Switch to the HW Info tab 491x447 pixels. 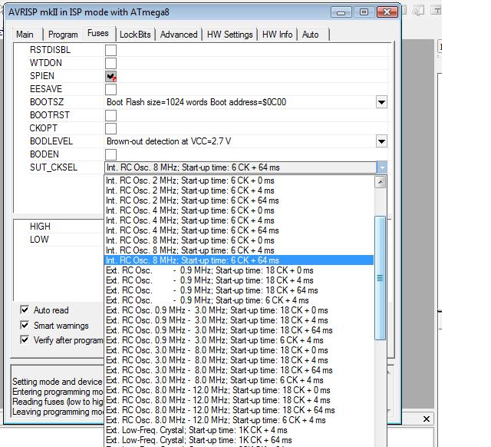tap(278, 34)
